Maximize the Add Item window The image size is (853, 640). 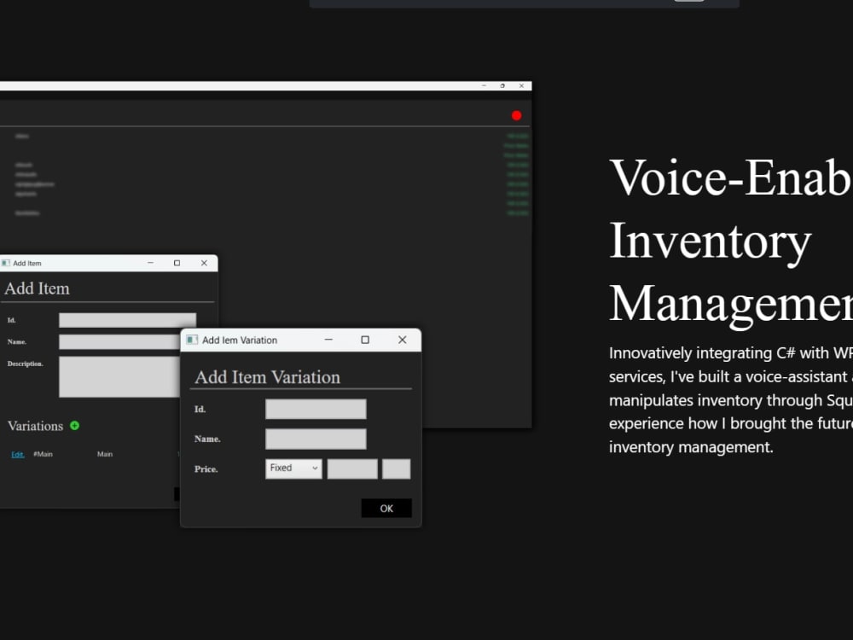[177, 263]
